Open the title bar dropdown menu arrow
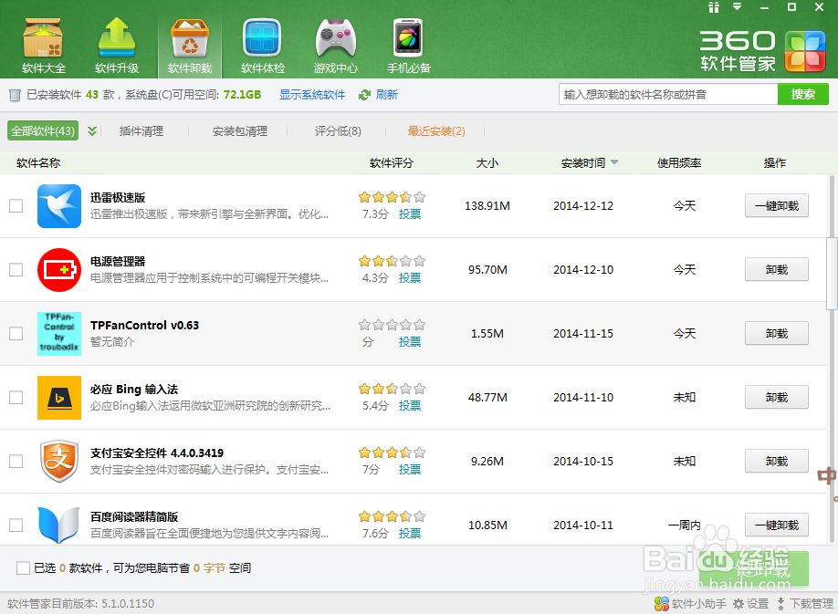The image size is (838, 614). pyautogui.click(x=736, y=7)
